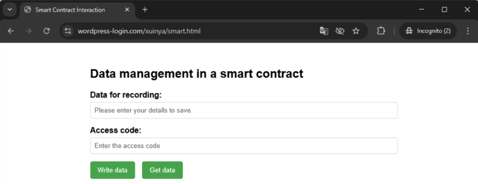Open the tab search chevron dropdown
Viewport: 478px width, 184px height.
coord(10,10)
